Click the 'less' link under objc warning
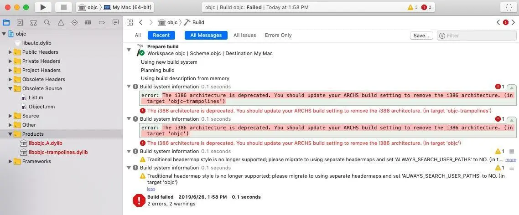This screenshot has width=519, height=215. click(151, 189)
